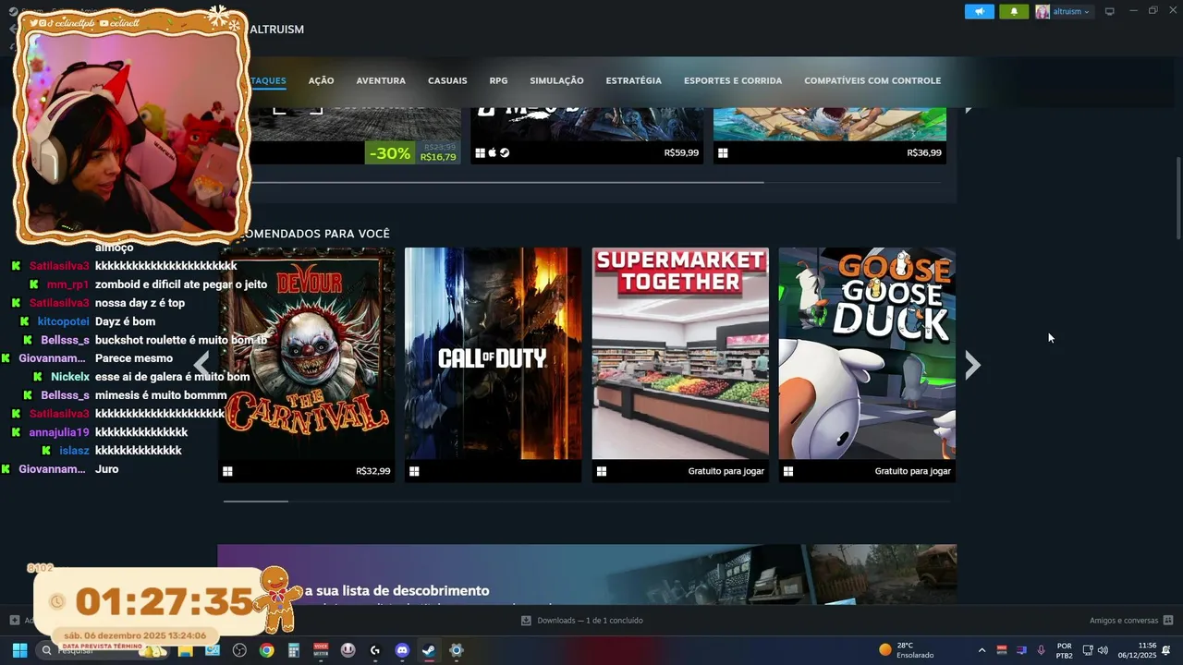The width and height of the screenshot is (1183, 665).
Task: Open the Windows Start menu
Action: 19,650
